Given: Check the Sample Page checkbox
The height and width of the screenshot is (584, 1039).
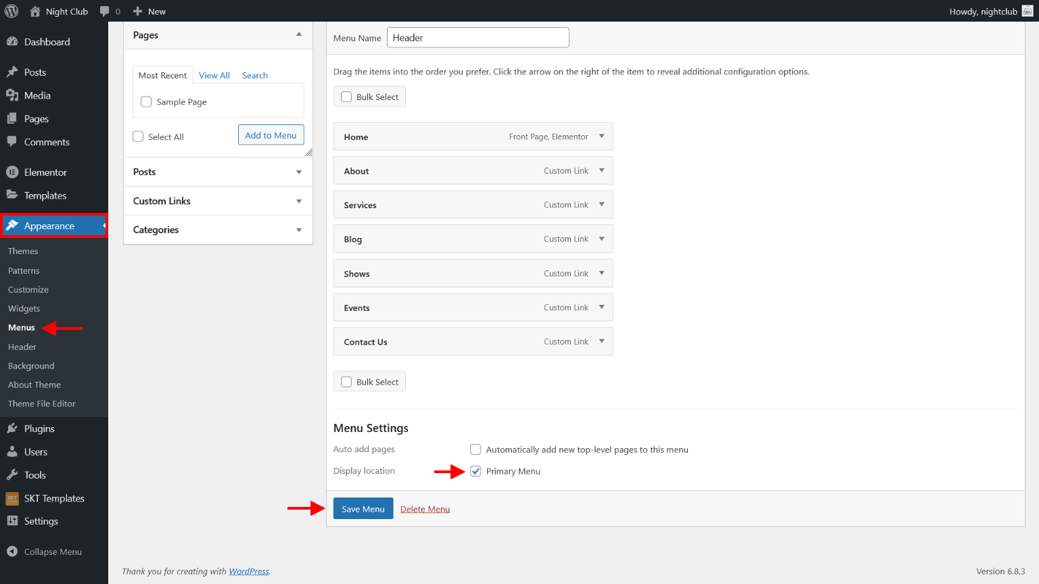Looking at the screenshot, I should [x=146, y=102].
